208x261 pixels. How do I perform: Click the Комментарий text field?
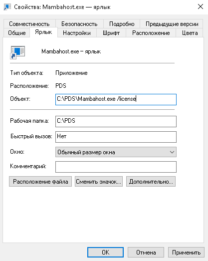pyautogui.click(x=116, y=167)
